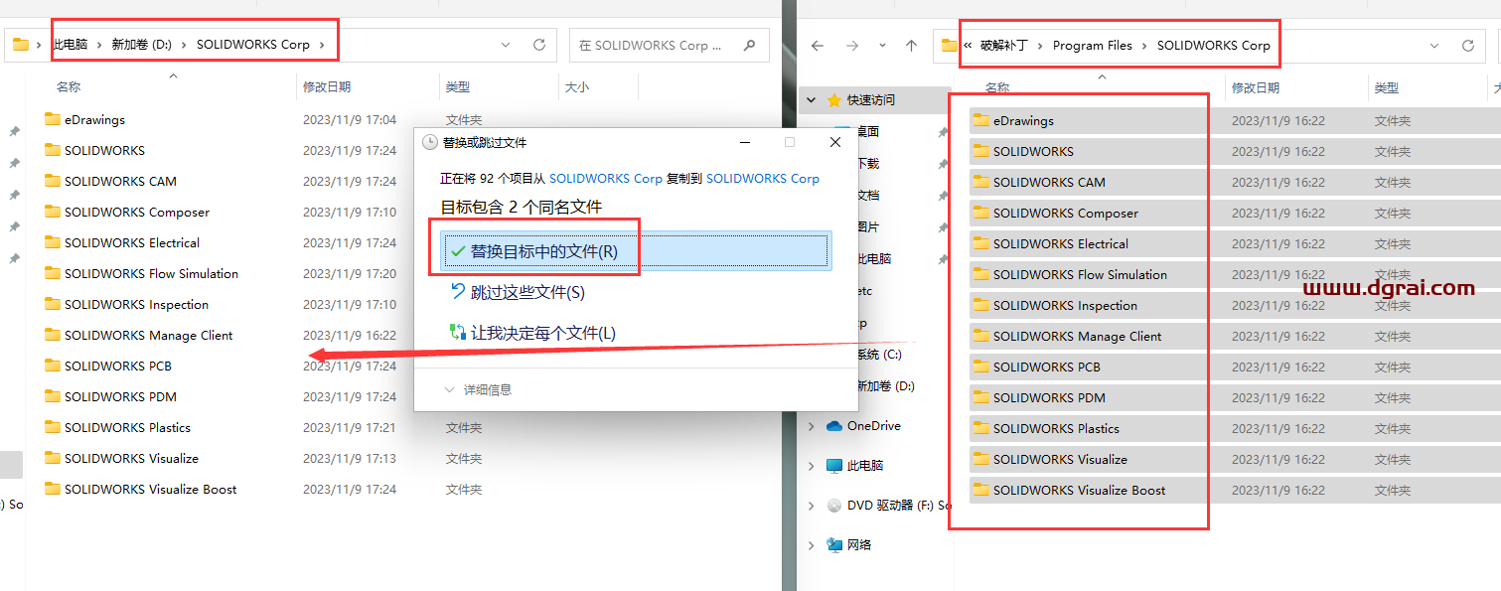The width and height of the screenshot is (1501, 591).
Task: Sort by 修改日期 in the right window
Action: pyautogui.click(x=1256, y=88)
